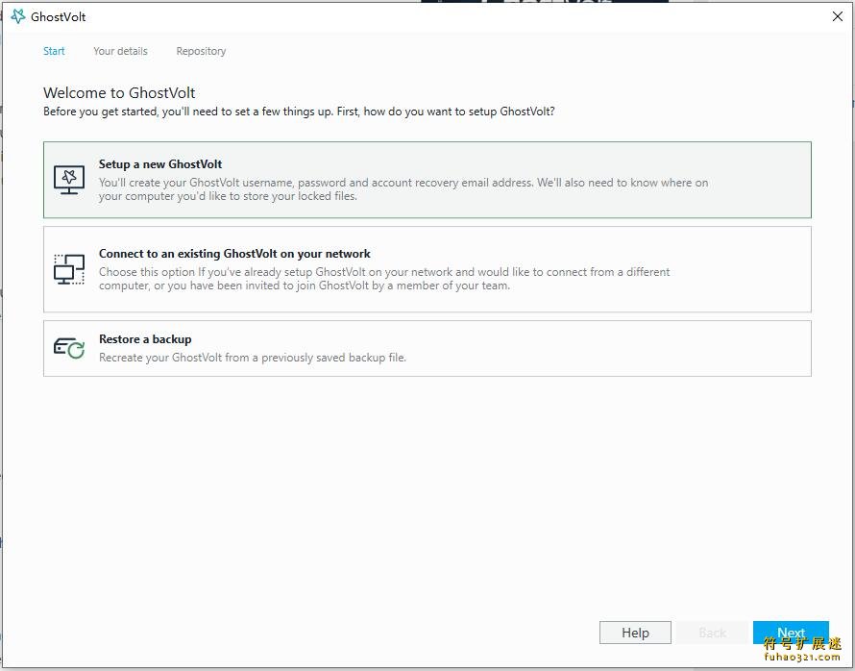Click the networked computers icon
This screenshot has height=671, width=855.
coord(69,269)
